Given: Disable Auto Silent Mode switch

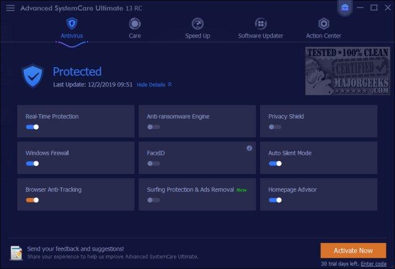Looking at the screenshot, I should point(275,163).
